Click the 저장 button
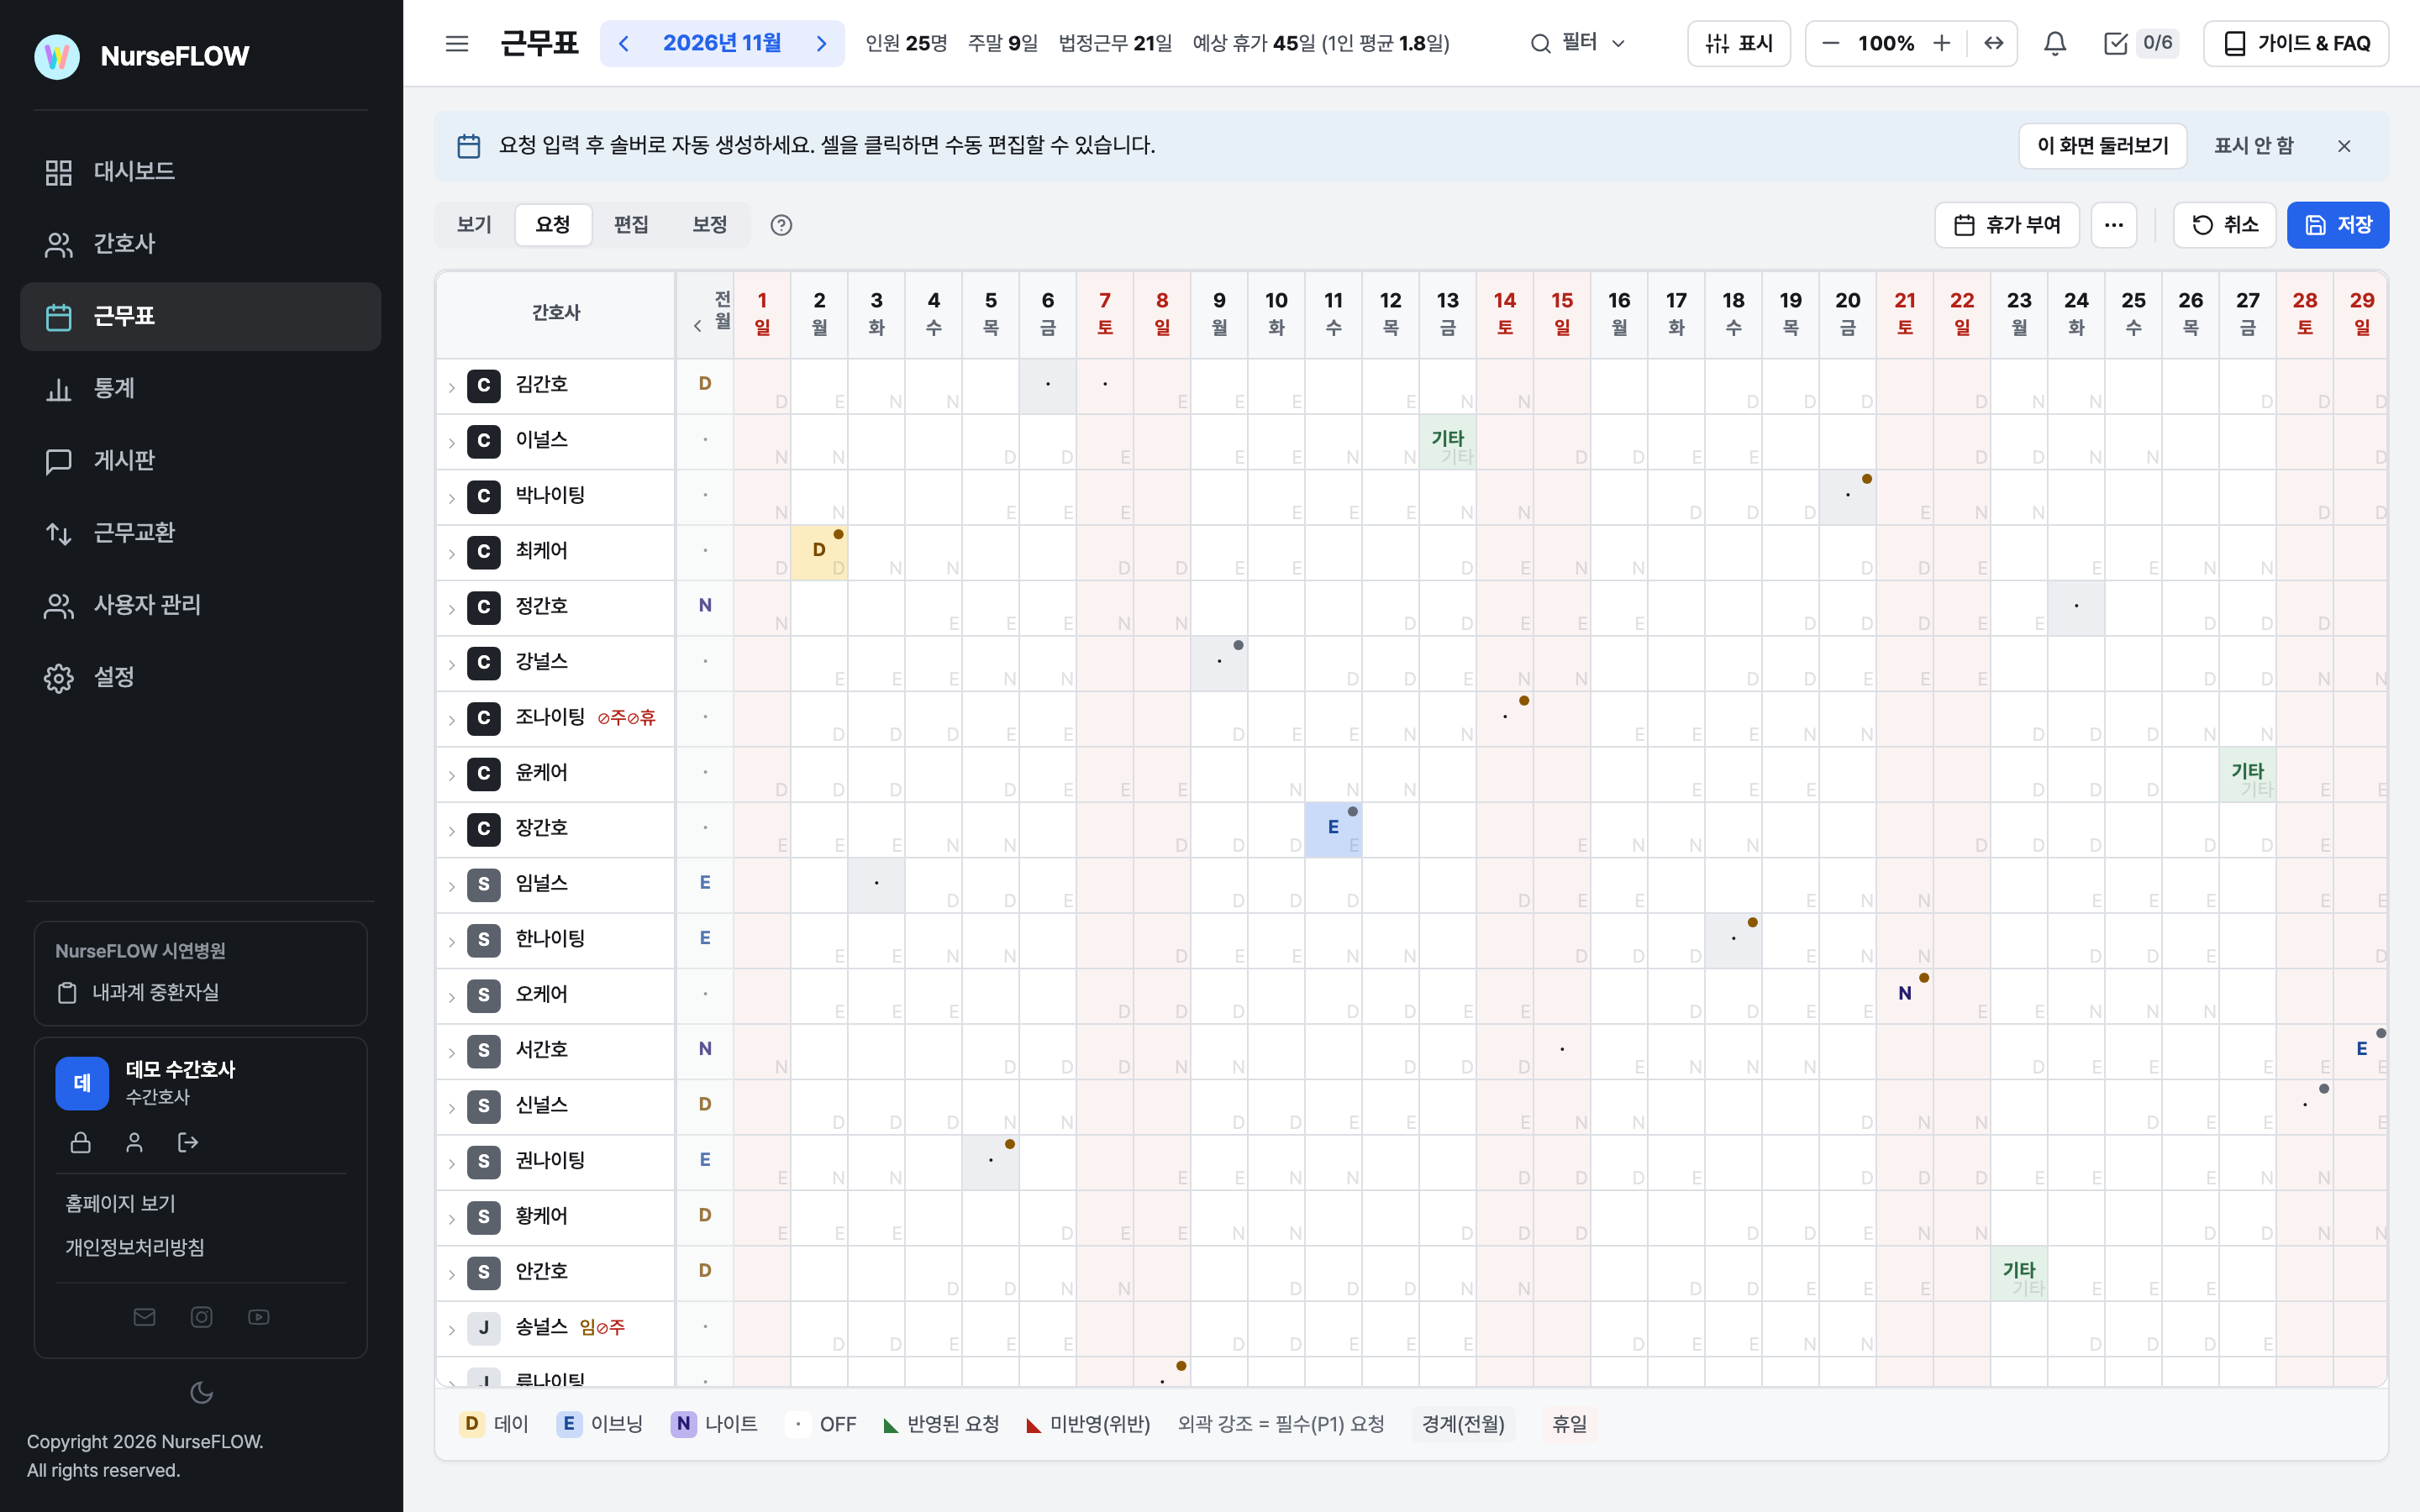Screen dimensions: 2420x1512 click(2337, 225)
